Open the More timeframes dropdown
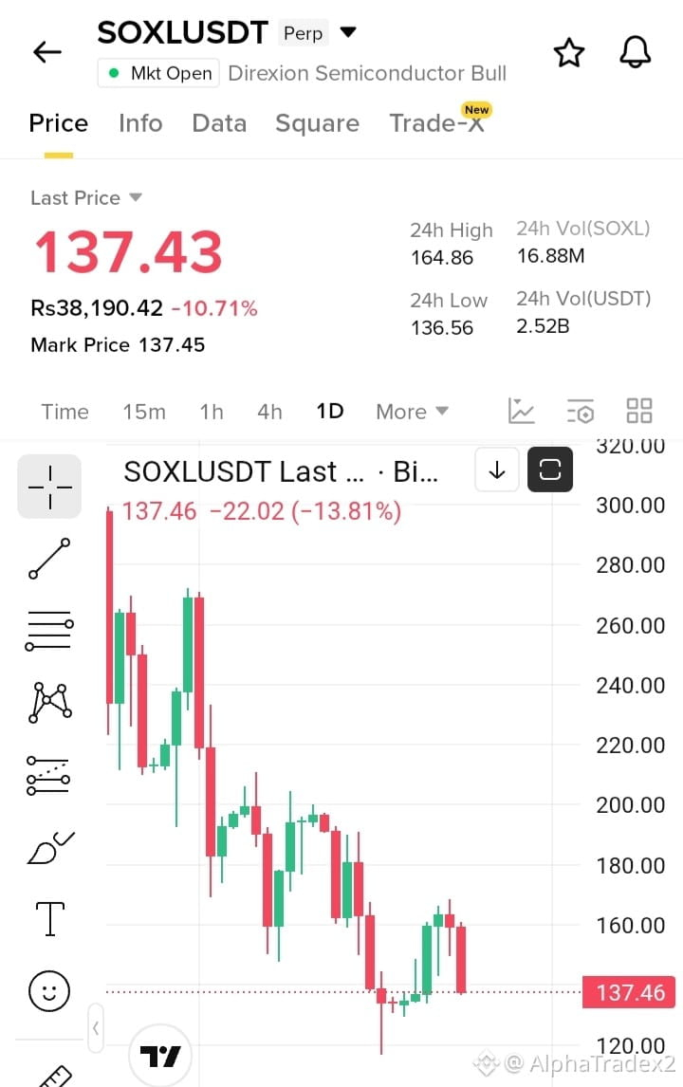 pos(412,412)
